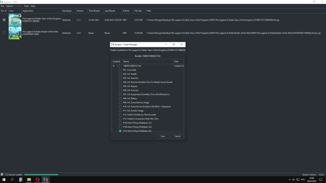
Task: Save the cheat selection
Action: (x=163, y=136)
